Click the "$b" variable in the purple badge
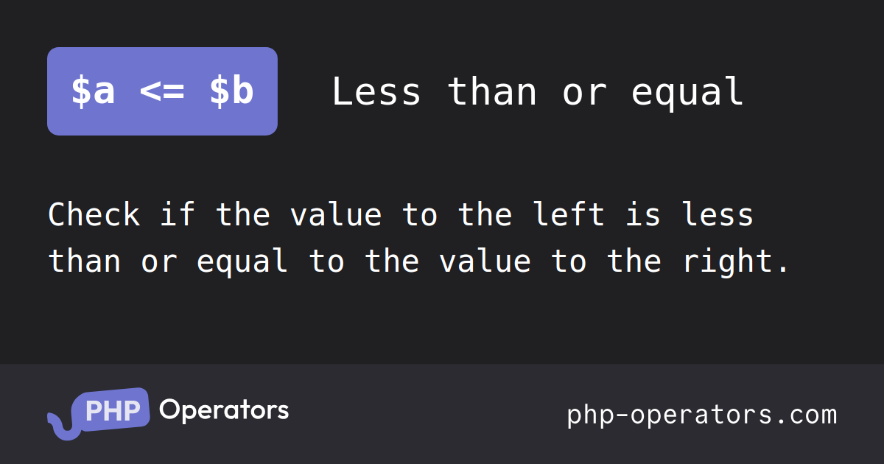 pyautogui.click(x=231, y=92)
